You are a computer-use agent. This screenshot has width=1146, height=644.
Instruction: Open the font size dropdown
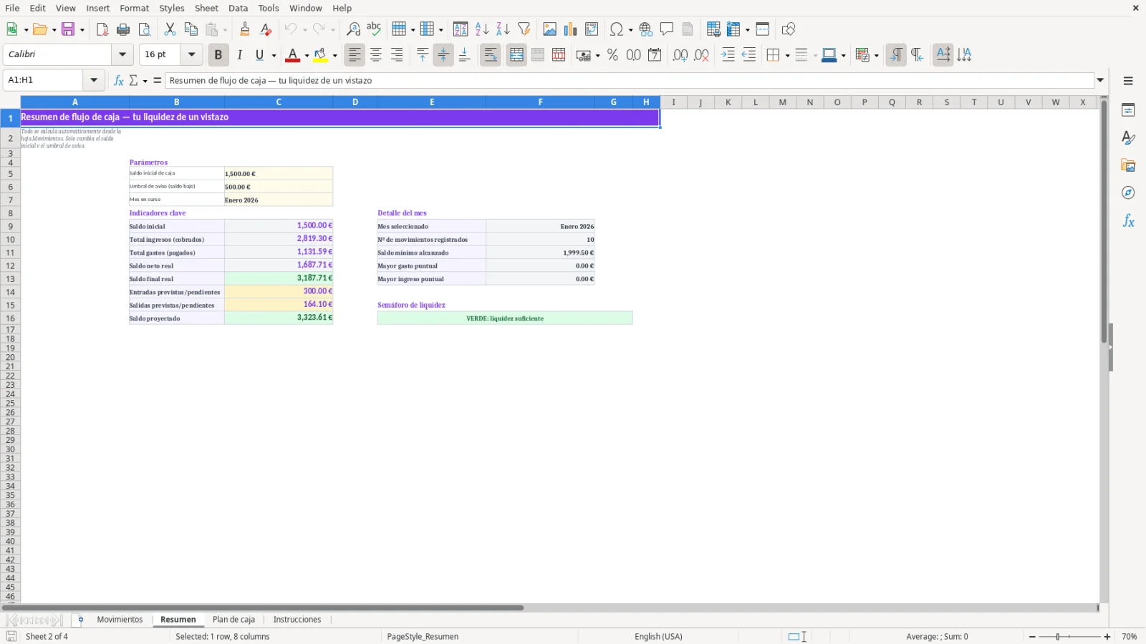click(191, 54)
